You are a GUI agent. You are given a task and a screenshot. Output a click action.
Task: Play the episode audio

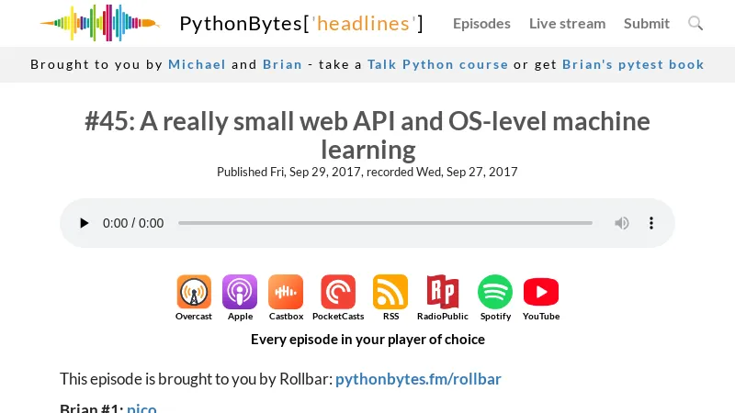pos(85,223)
